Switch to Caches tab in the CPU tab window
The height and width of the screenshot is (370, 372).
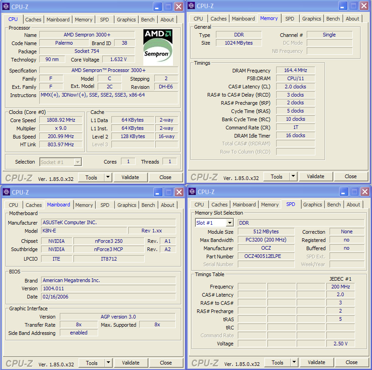point(33,20)
